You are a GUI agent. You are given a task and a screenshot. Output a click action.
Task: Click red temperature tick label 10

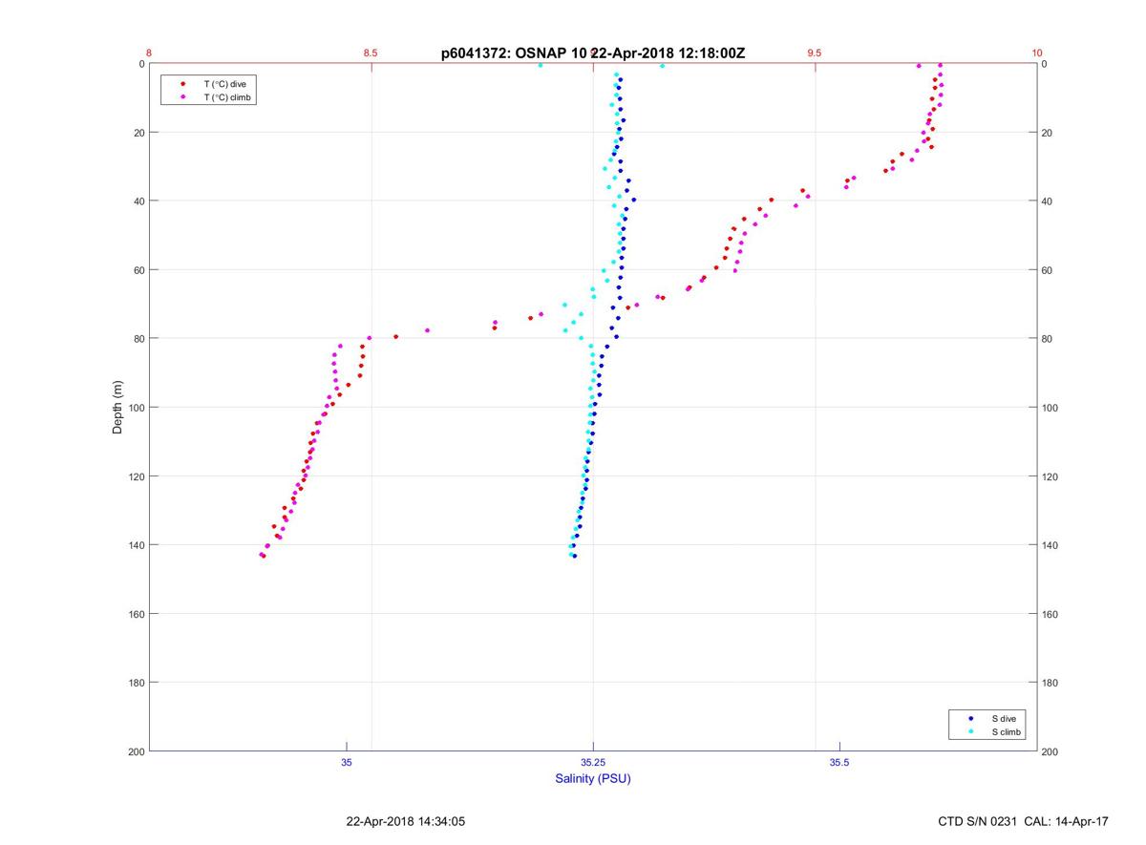pyautogui.click(x=1037, y=53)
